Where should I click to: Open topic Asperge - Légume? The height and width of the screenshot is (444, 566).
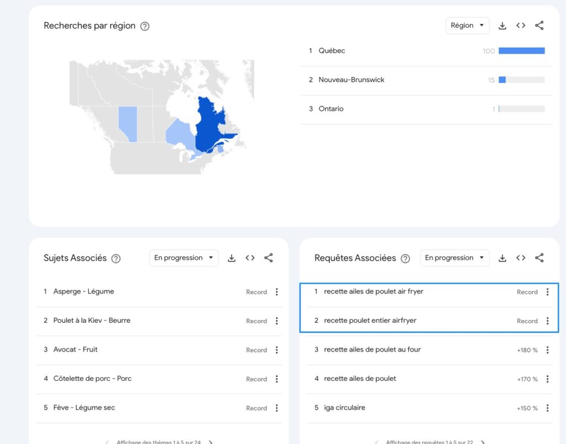click(x=83, y=291)
